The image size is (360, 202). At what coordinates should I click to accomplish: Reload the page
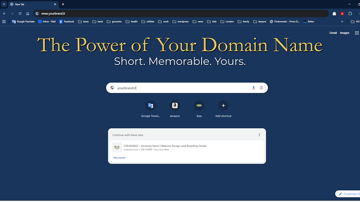coord(20,14)
